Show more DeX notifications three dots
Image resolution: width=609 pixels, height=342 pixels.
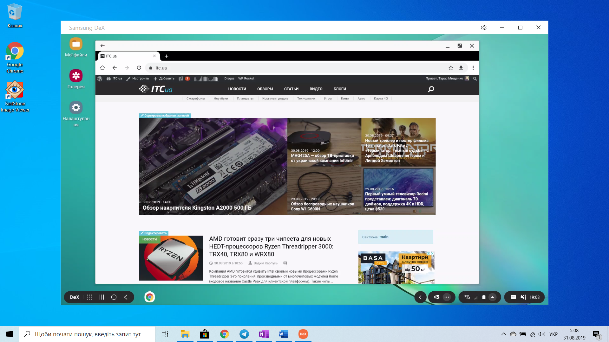pos(447,297)
